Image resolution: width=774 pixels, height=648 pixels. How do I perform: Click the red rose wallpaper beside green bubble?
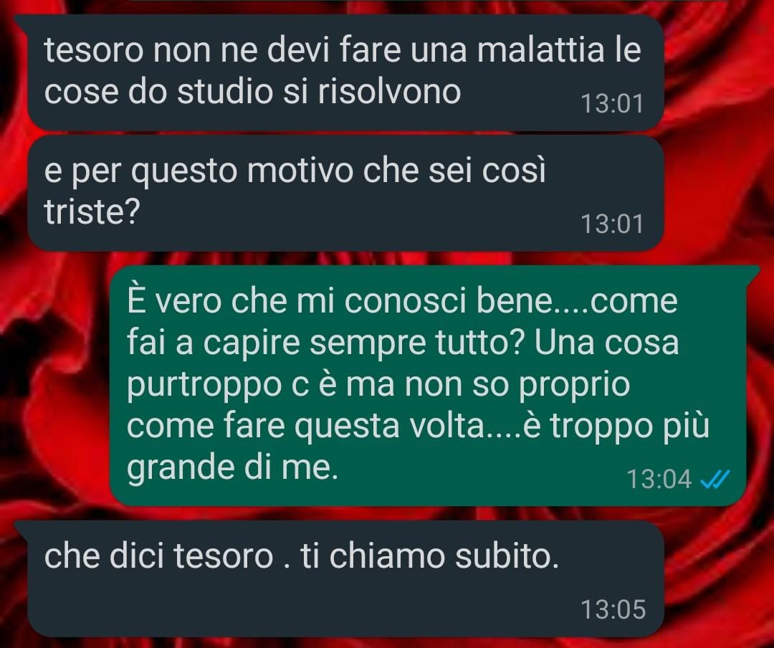[x=54, y=385]
